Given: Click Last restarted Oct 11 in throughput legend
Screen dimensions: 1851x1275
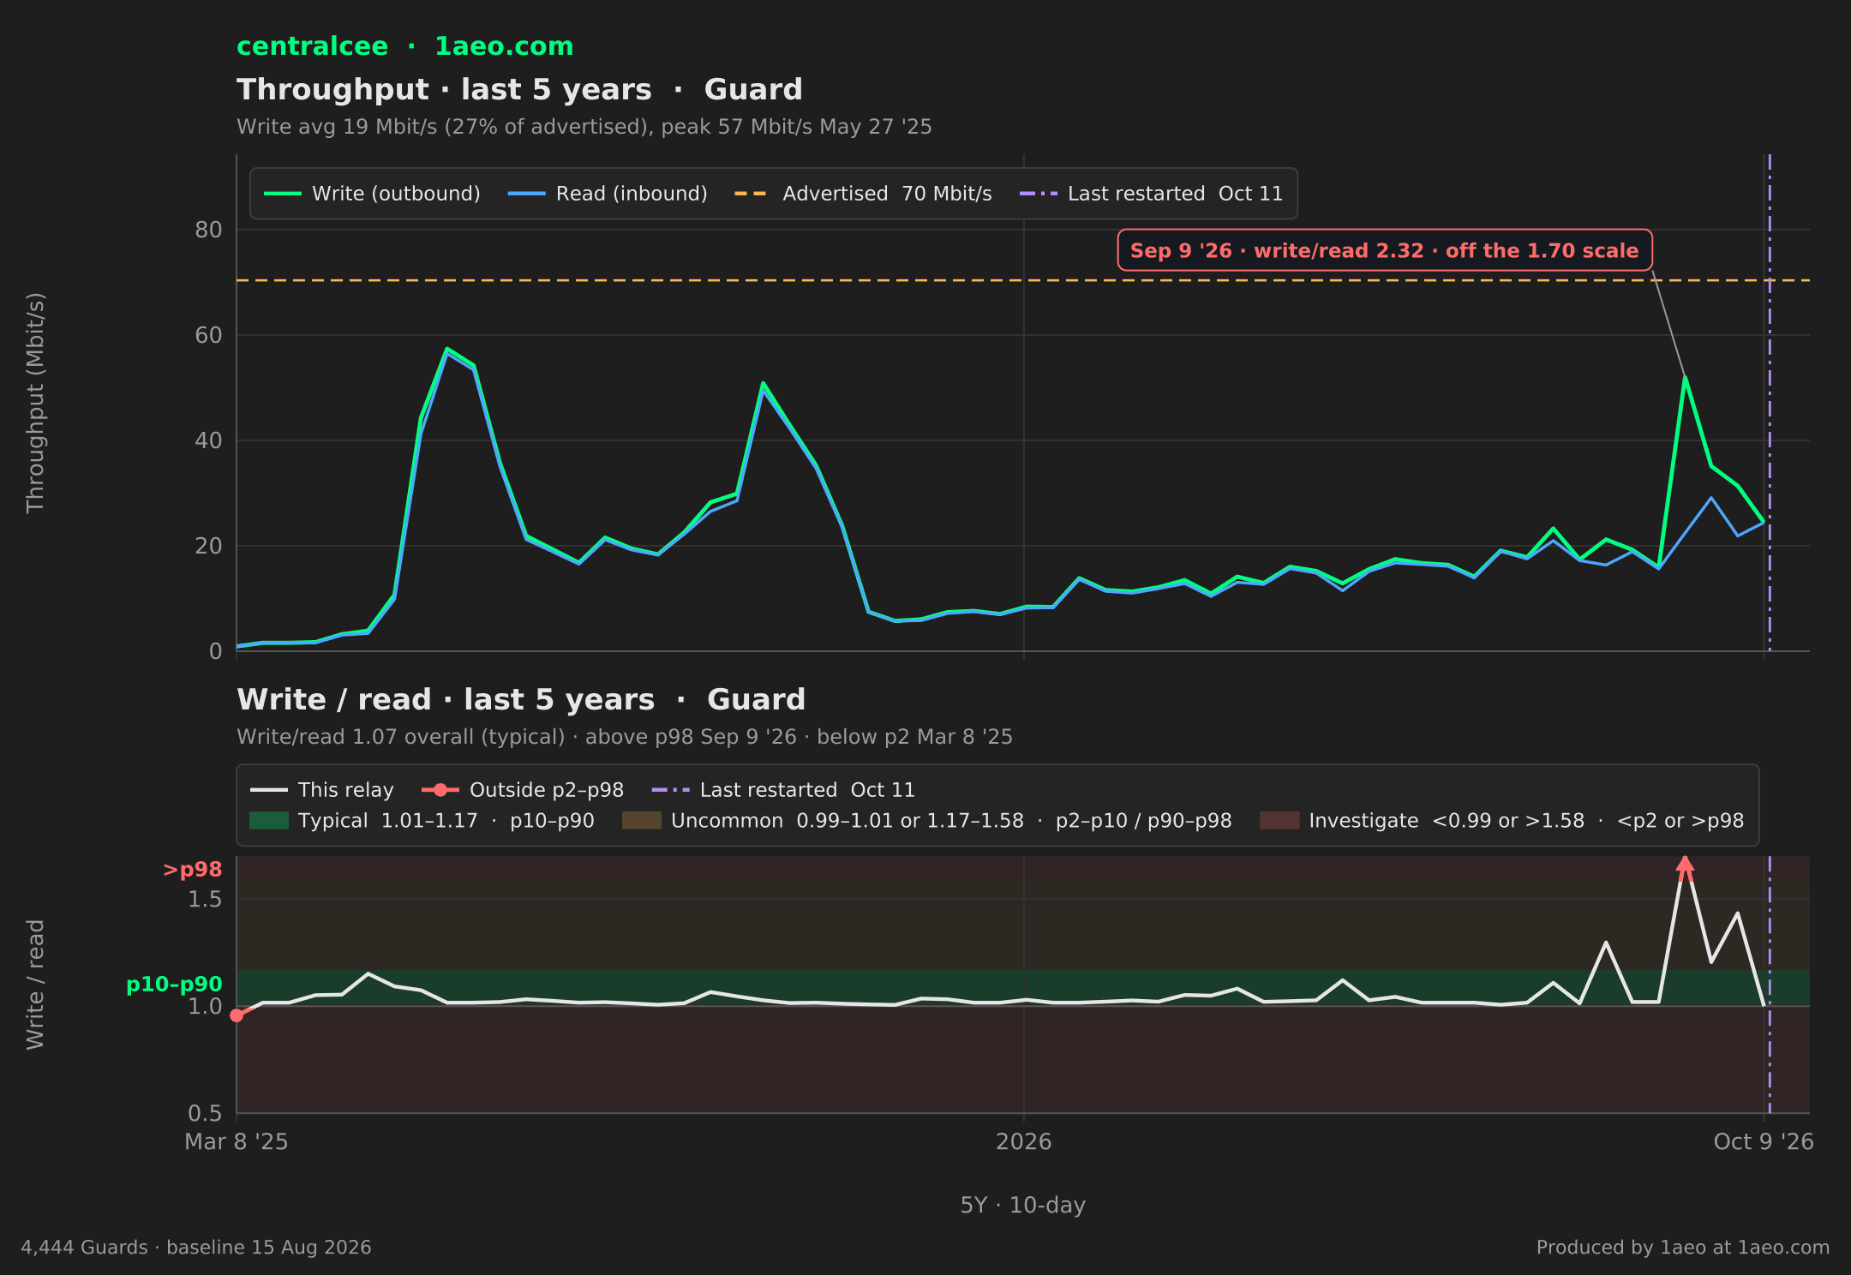Looking at the screenshot, I should click(1151, 194).
